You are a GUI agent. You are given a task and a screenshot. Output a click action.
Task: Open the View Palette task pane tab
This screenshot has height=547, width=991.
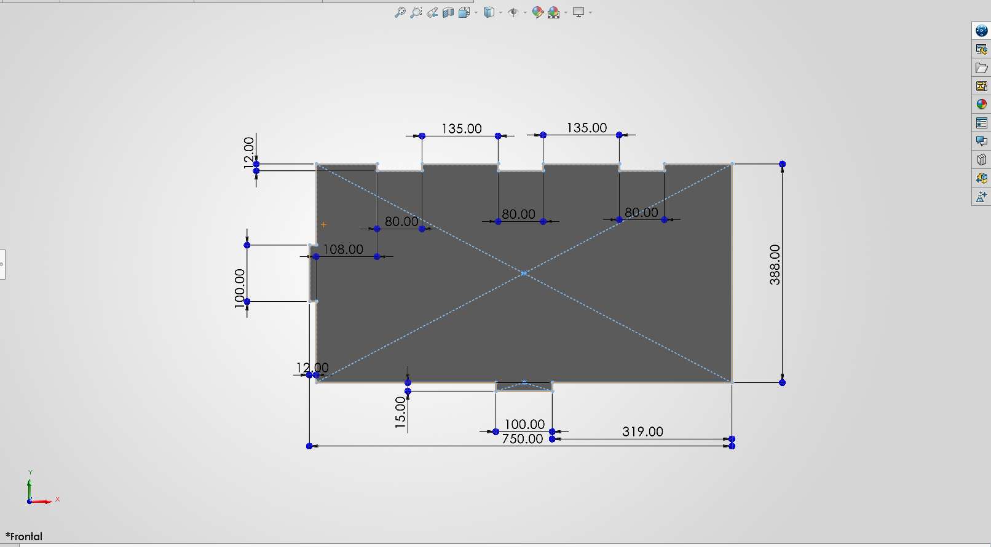(982, 86)
